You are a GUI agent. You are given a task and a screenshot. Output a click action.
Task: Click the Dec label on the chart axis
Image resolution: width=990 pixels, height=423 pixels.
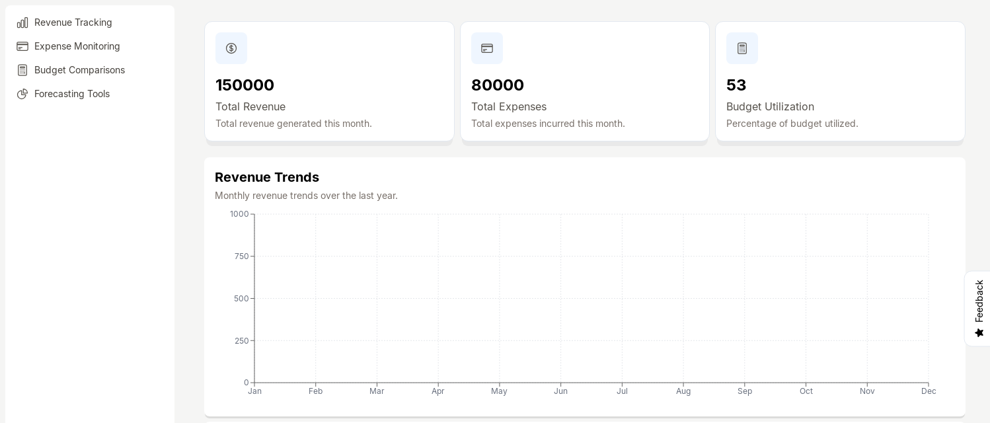click(929, 391)
